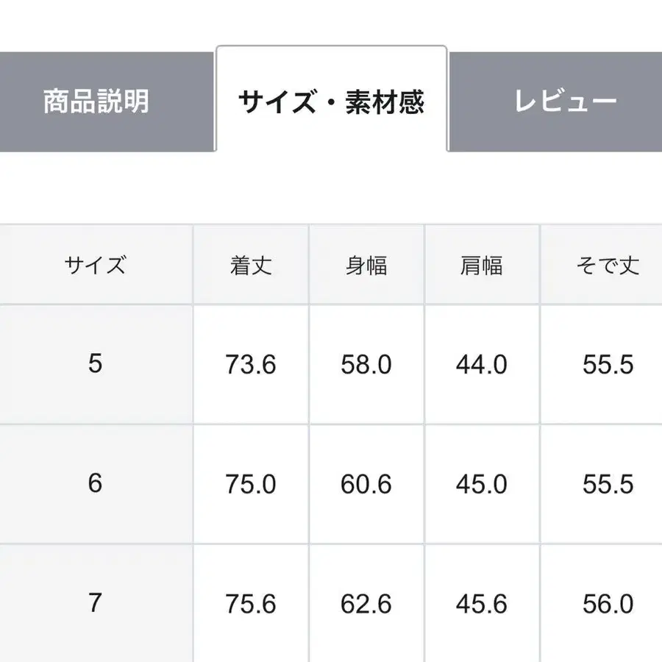Click the 60.6 身幅 value for size 6
662x662 pixels.
(x=367, y=484)
